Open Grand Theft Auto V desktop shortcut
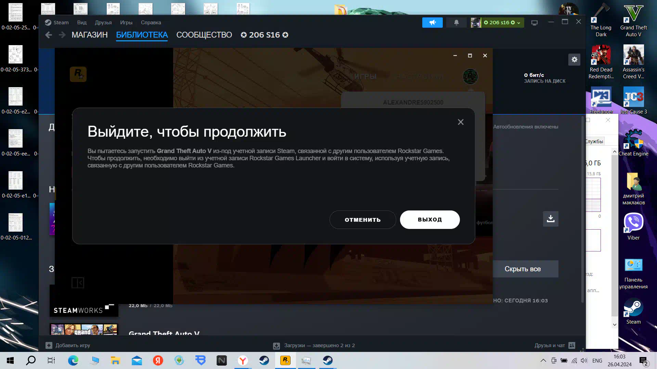 tap(633, 20)
